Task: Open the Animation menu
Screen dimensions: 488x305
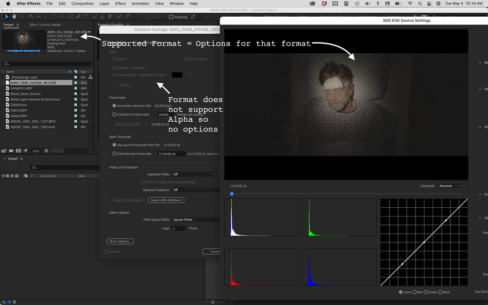Action: [140, 3]
